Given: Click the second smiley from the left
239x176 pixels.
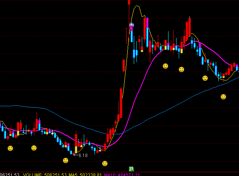Looking at the screenshot, I should [34, 148].
